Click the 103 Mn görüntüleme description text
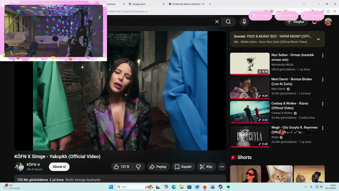This screenshot has height=191, width=339. coord(33,180)
